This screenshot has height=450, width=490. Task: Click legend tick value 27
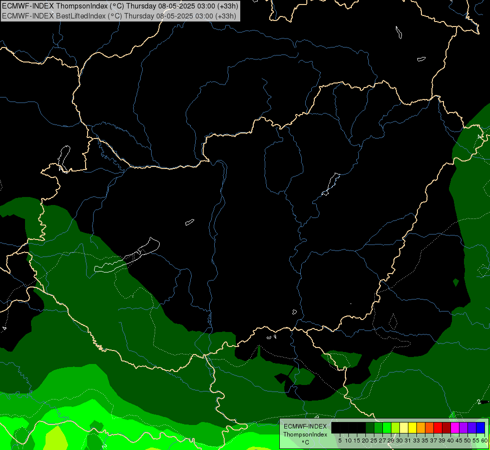(x=382, y=440)
